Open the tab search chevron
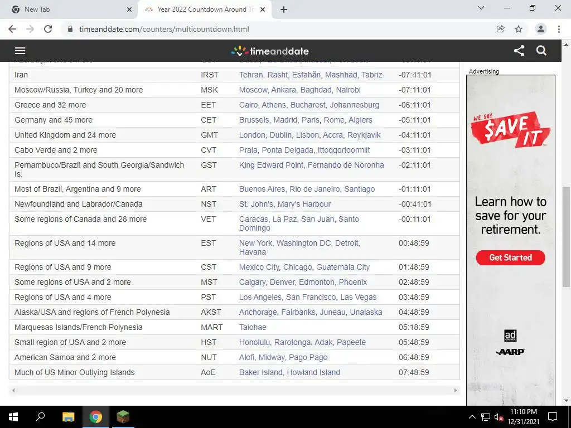This screenshot has height=428, width=571. (x=481, y=8)
